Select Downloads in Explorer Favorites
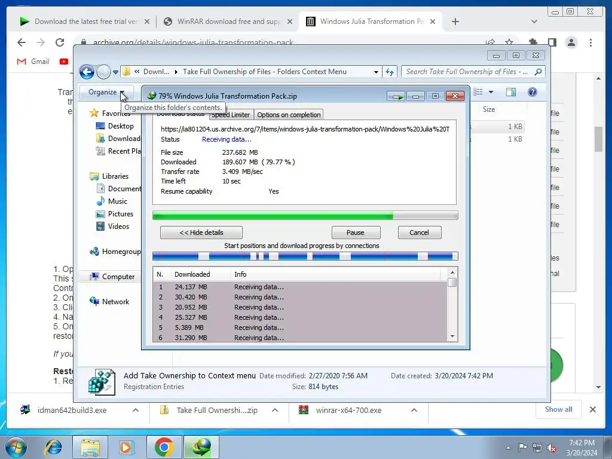The width and height of the screenshot is (612, 459). 118,139
